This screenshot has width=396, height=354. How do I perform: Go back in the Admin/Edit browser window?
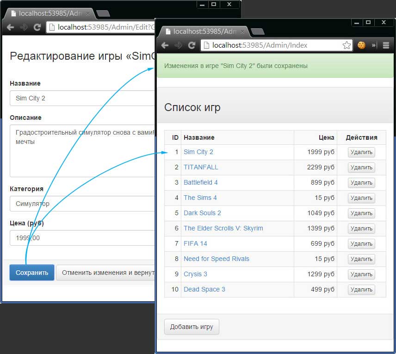(10, 27)
